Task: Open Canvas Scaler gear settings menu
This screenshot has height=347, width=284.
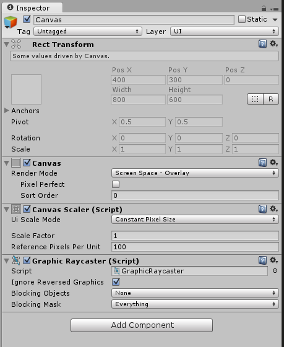Action: (273, 208)
